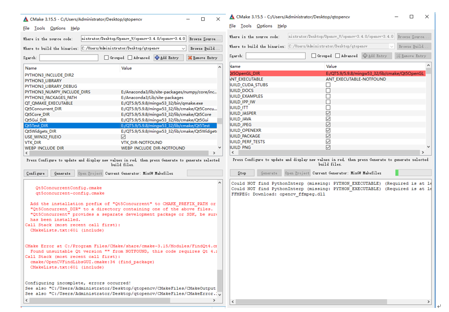This screenshot has height=312, width=449.
Task: Uncheck the BUILD_JASPER checkbox
Action: pos(328,113)
